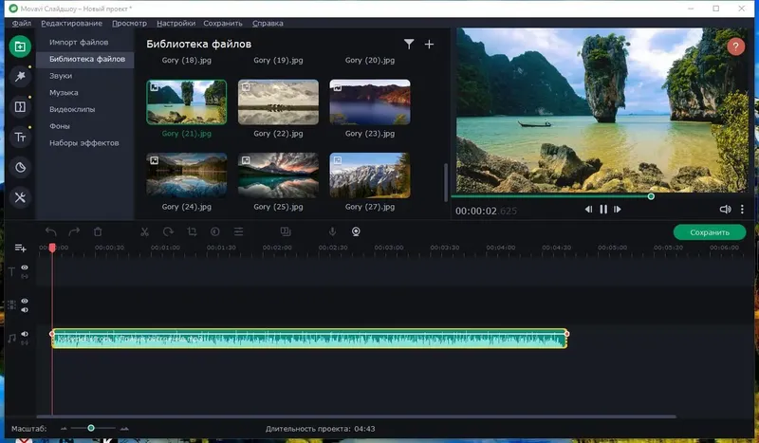
Task: Select Видеоклипы category
Action: (x=72, y=109)
